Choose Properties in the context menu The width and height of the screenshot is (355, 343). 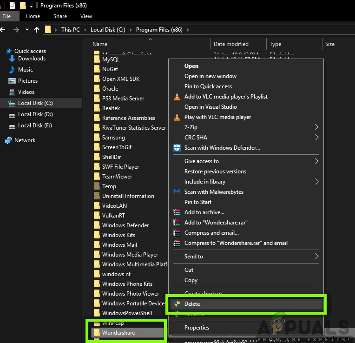(x=246, y=328)
